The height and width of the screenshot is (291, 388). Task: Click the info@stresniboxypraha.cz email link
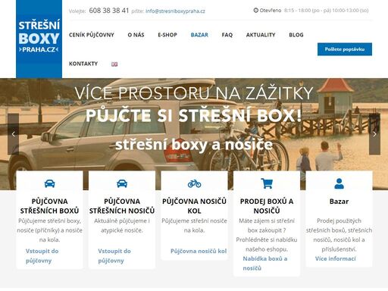pos(175,11)
